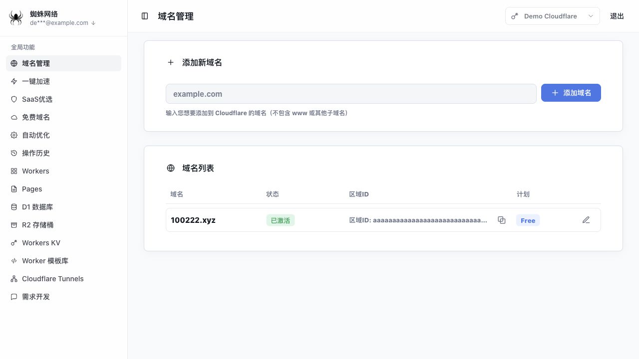
Task: Open D1 数据库 item
Action: click(x=63, y=207)
